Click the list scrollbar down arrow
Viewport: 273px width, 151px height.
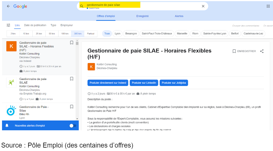tap(77, 119)
